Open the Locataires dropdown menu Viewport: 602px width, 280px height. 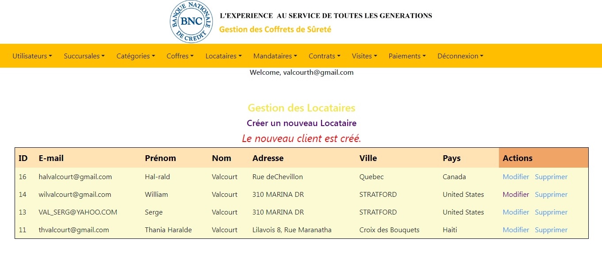(223, 56)
